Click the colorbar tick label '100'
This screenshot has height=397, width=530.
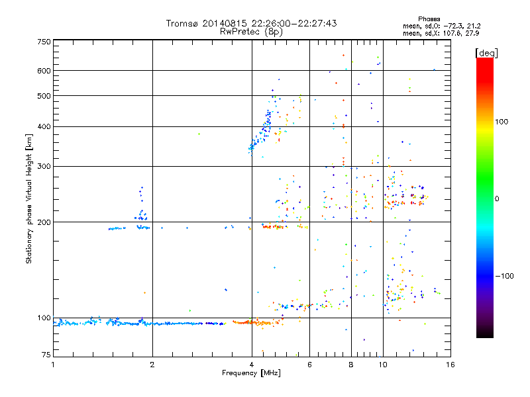pyautogui.click(x=502, y=122)
